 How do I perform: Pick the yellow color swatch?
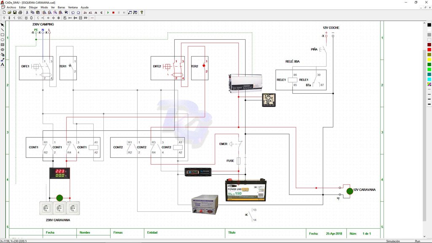click(429, 59)
